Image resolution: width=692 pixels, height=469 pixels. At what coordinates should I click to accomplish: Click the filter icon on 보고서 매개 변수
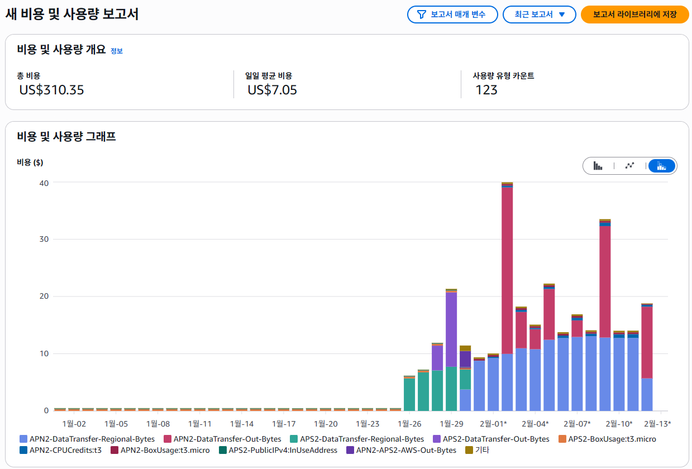(x=421, y=15)
